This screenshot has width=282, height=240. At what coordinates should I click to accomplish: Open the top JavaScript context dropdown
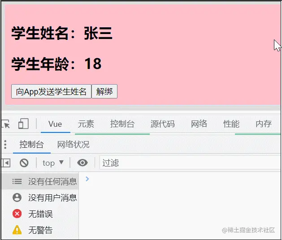[x=53, y=163]
